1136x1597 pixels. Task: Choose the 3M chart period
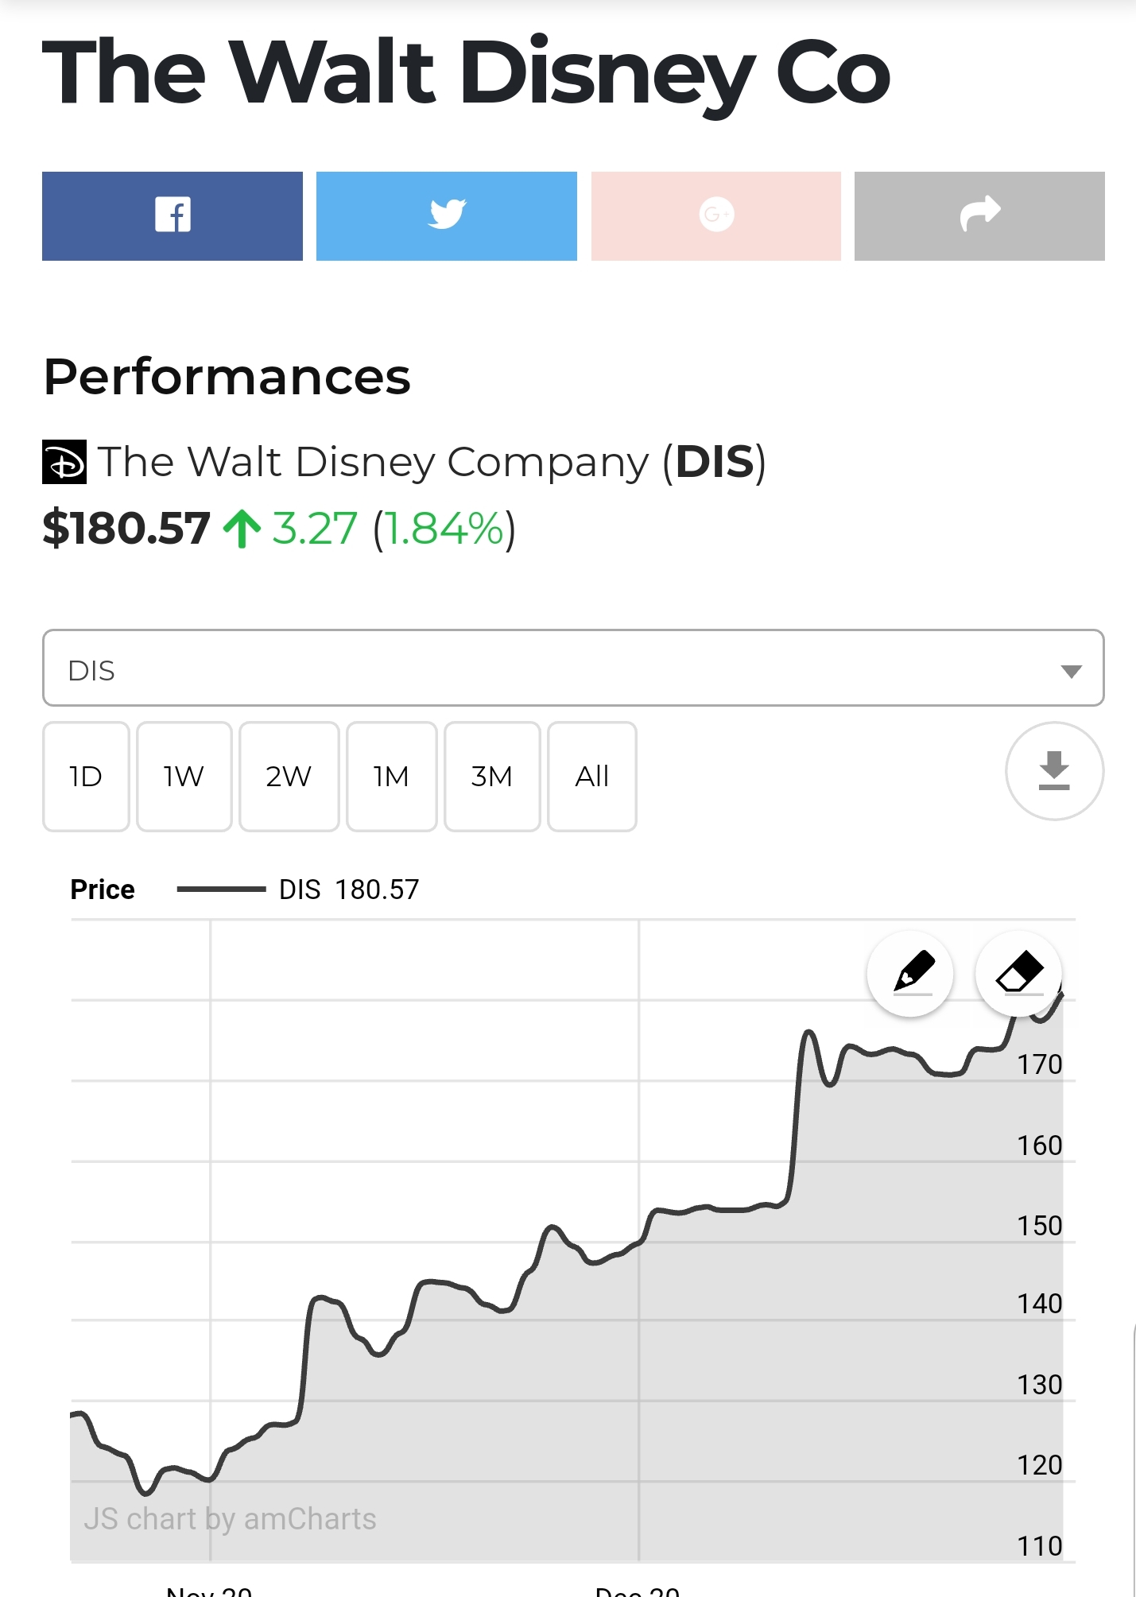pyautogui.click(x=492, y=777)
